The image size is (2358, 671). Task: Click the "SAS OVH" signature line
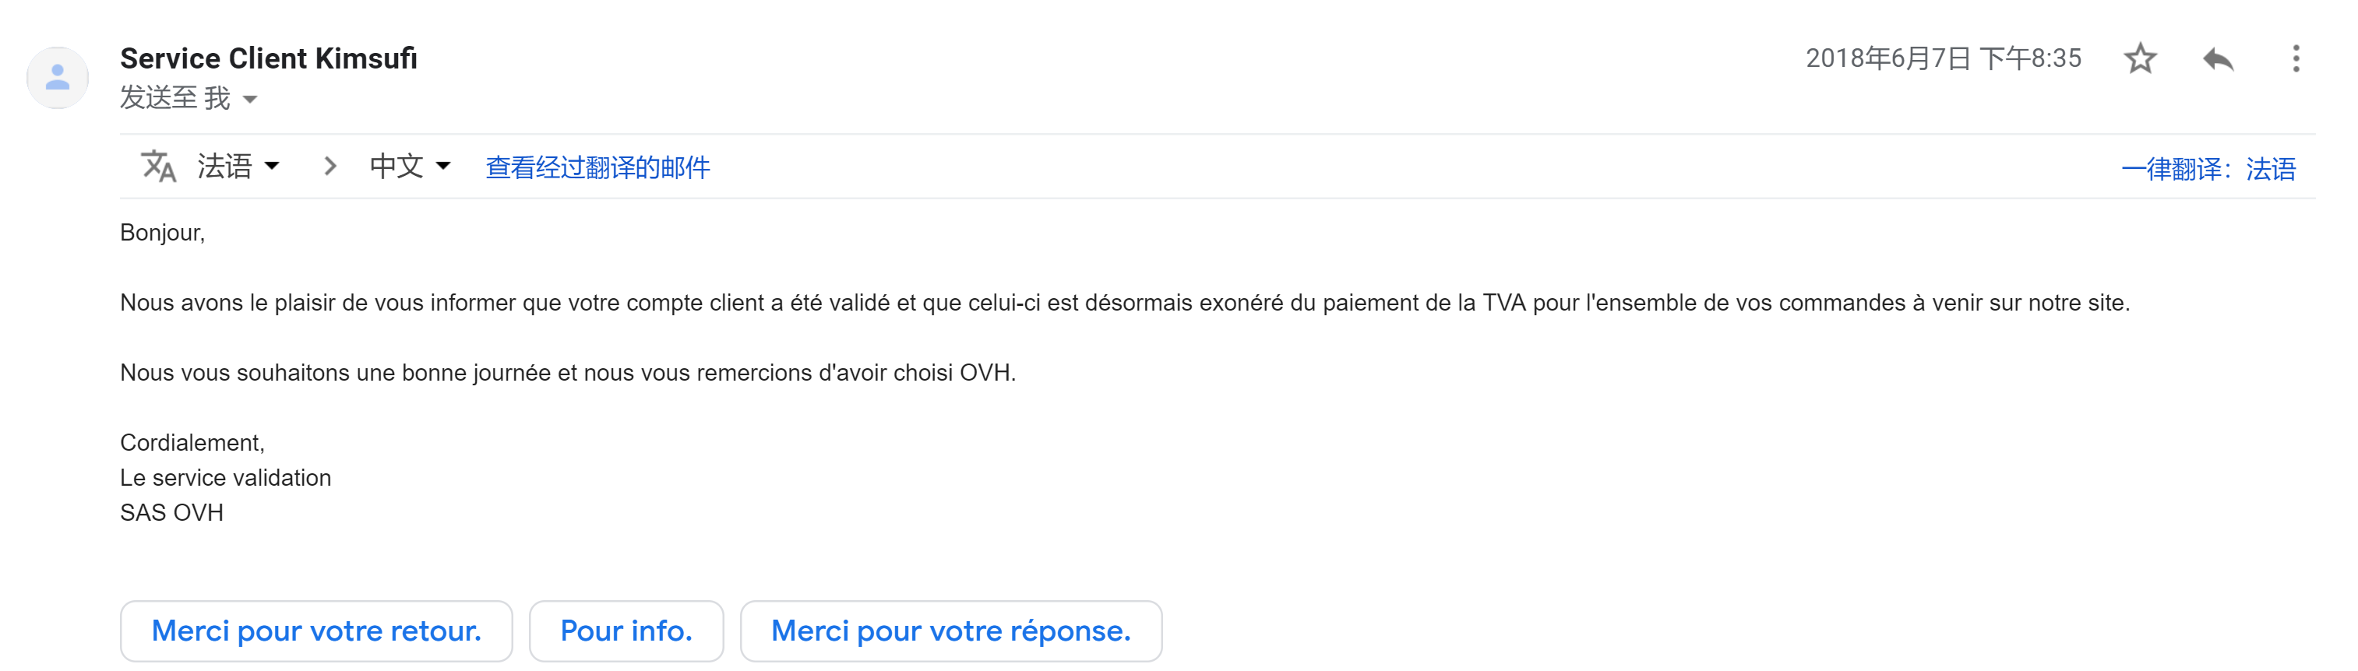[171, 513]
